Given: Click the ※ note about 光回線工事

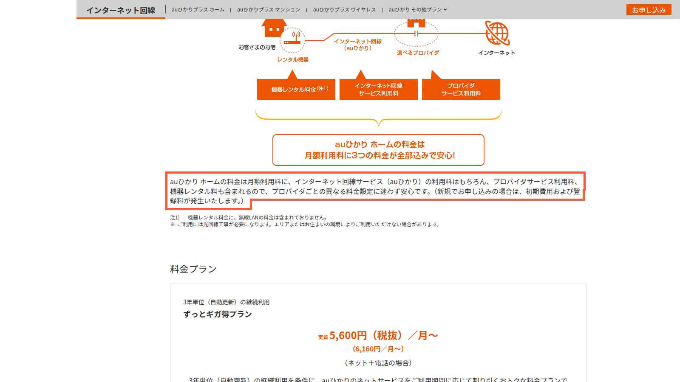Looking at the screenshot, I should tap(305, 224).
